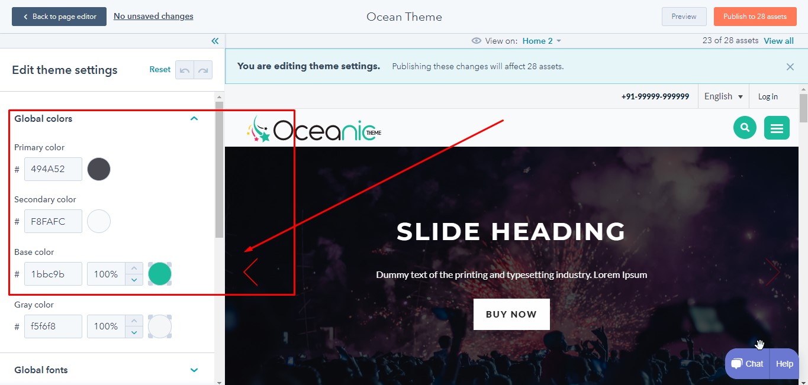This screenshot has height=385, width=808.
Task: Dismiss the editing theme settings banner
Action: tap(790, 67)
